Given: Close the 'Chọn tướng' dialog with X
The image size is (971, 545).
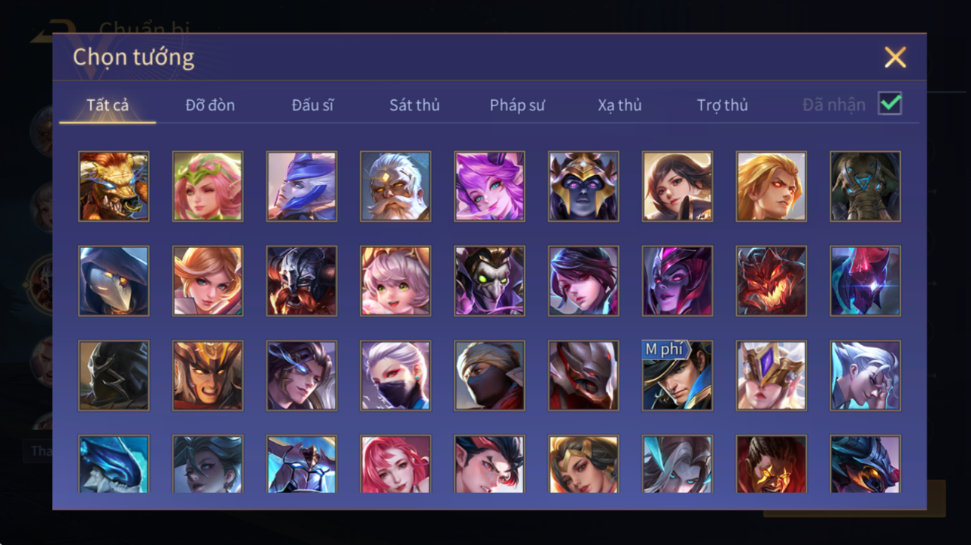Looking at the screenshot, I should 895,57.
